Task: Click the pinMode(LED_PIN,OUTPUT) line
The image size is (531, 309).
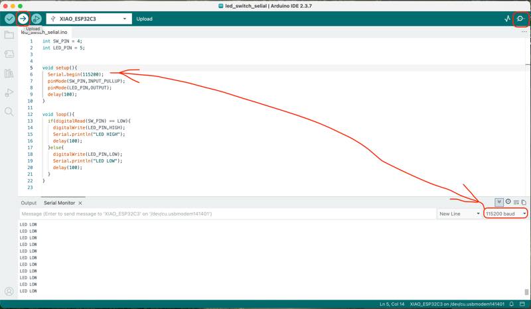Action: 80,88
